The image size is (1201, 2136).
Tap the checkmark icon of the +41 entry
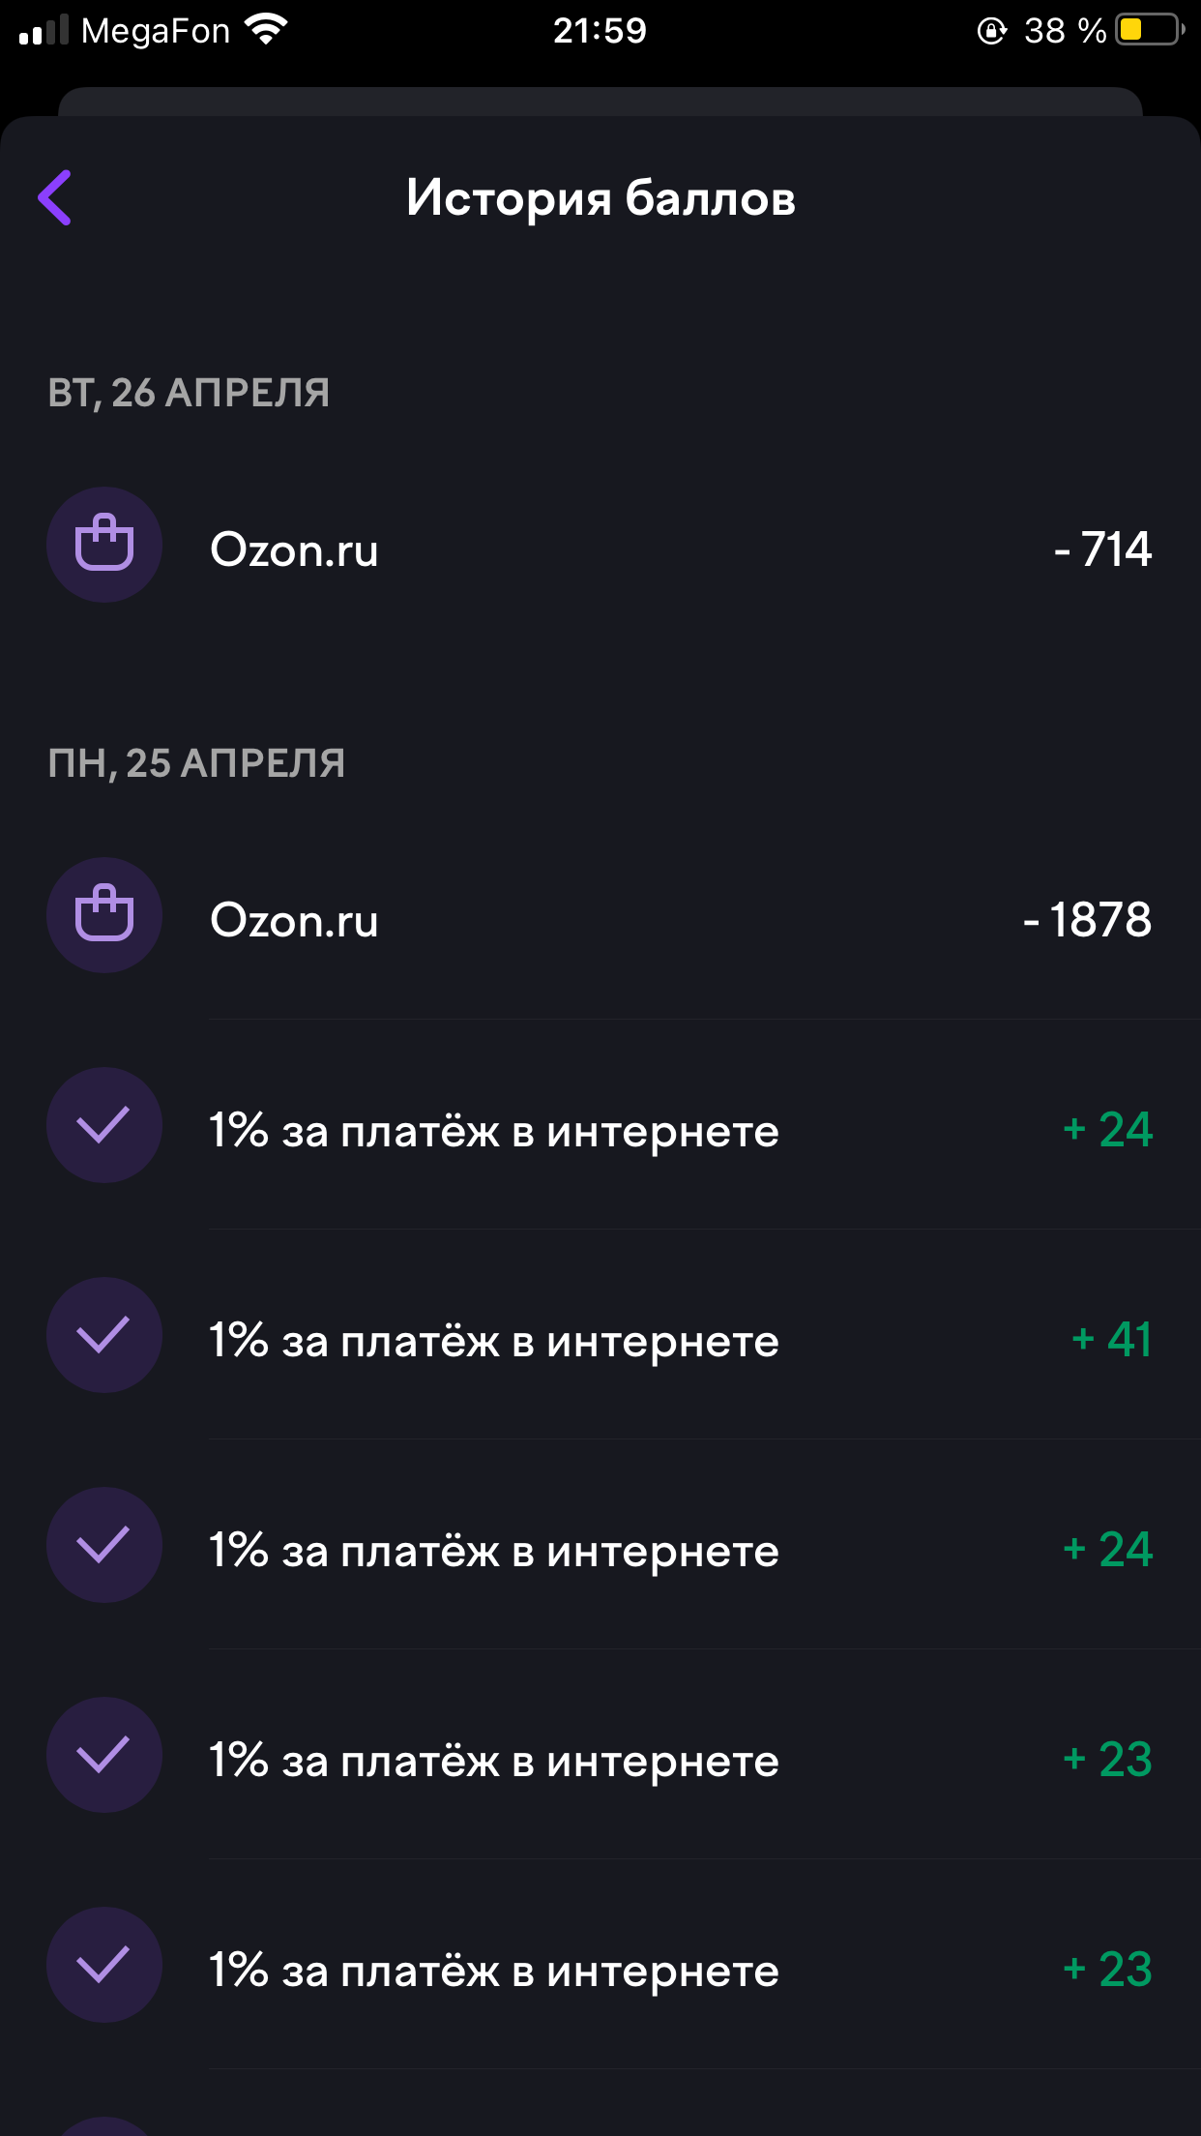(104, 1335)
